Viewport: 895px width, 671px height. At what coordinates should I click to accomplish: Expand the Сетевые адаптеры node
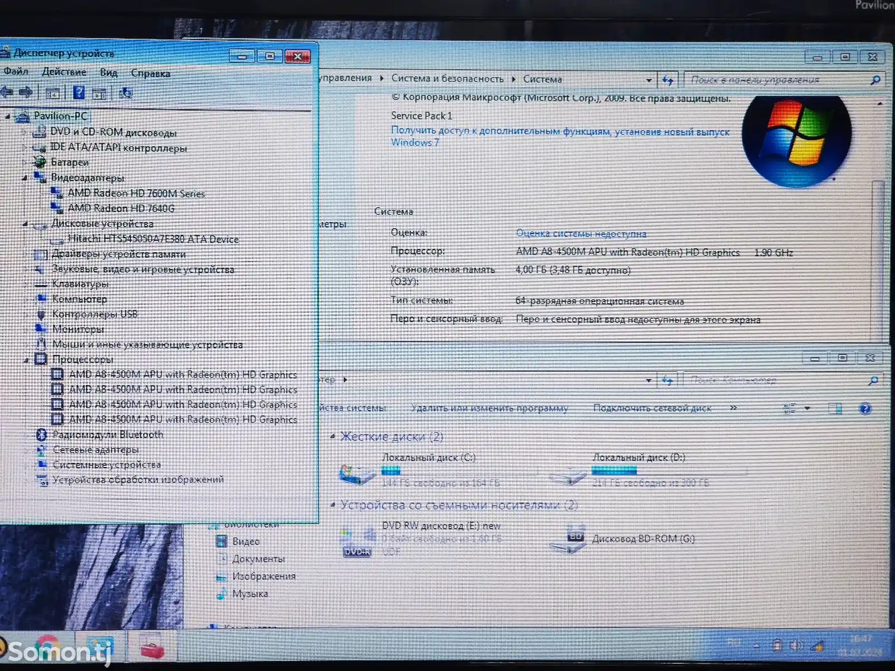(x=27, y=450)
